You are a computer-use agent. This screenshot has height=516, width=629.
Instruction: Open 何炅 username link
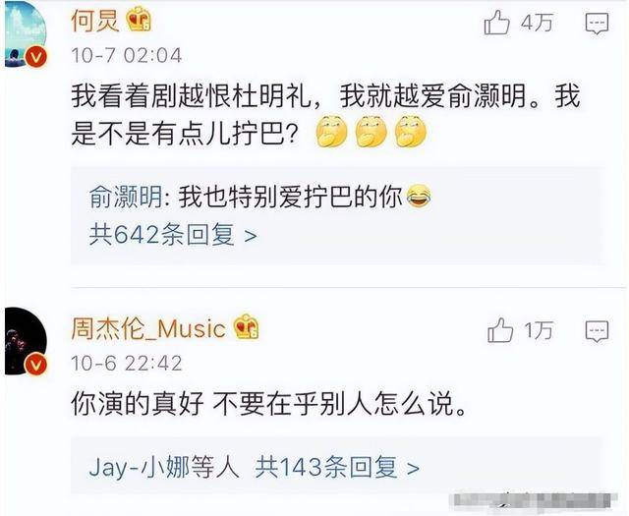(95, 20)
